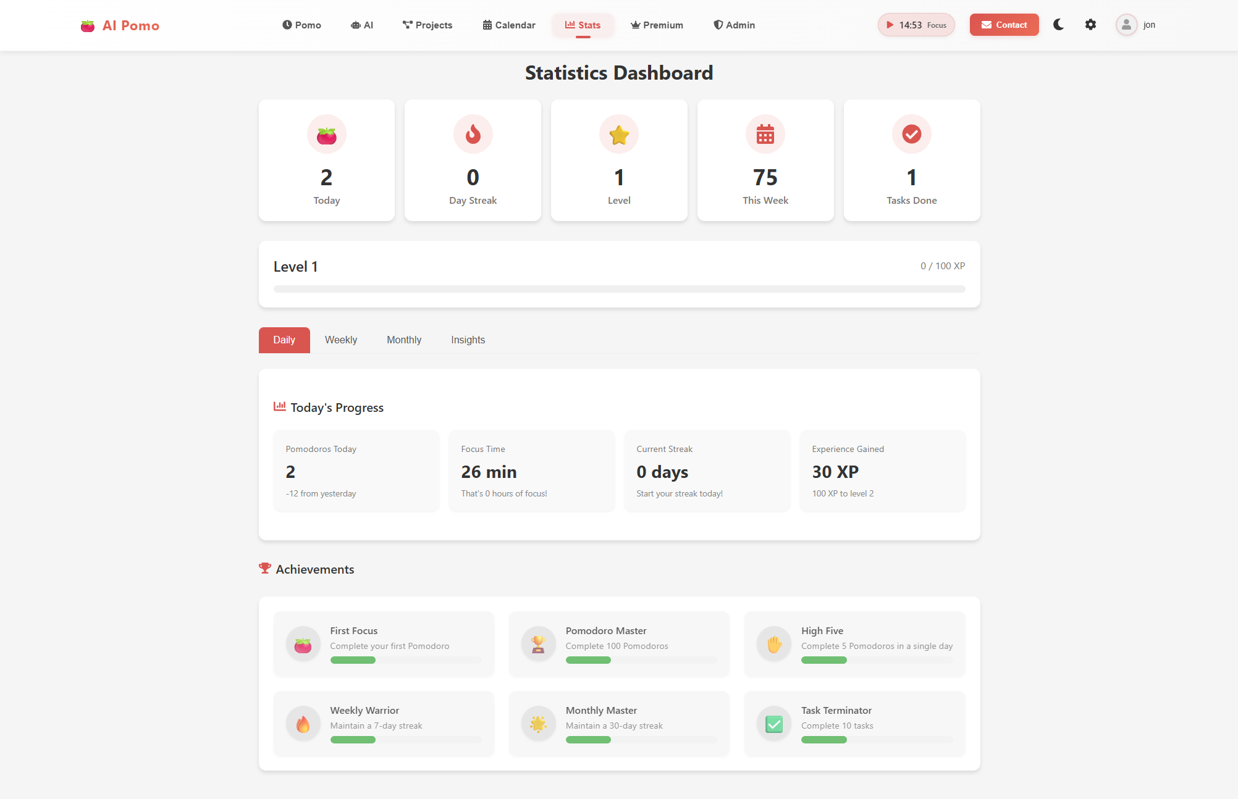1238x799 pixels.
Task: Go to Projects in navigation
Action: pos(427,25)
